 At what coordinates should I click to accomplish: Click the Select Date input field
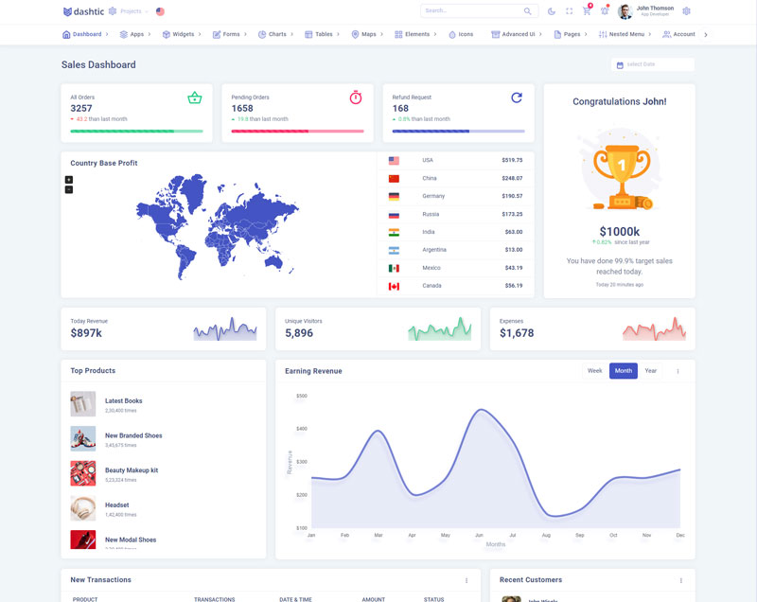pos(656,64)
